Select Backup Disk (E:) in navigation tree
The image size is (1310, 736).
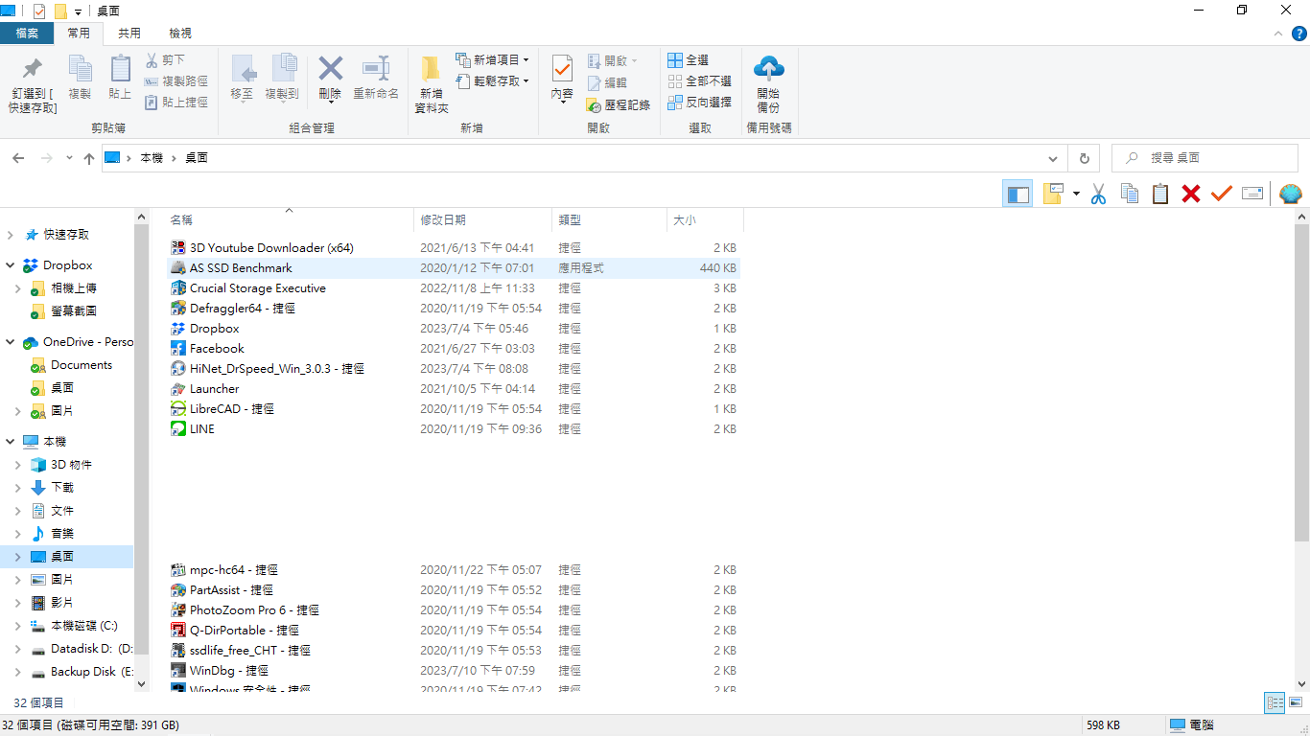coord(92,672)
